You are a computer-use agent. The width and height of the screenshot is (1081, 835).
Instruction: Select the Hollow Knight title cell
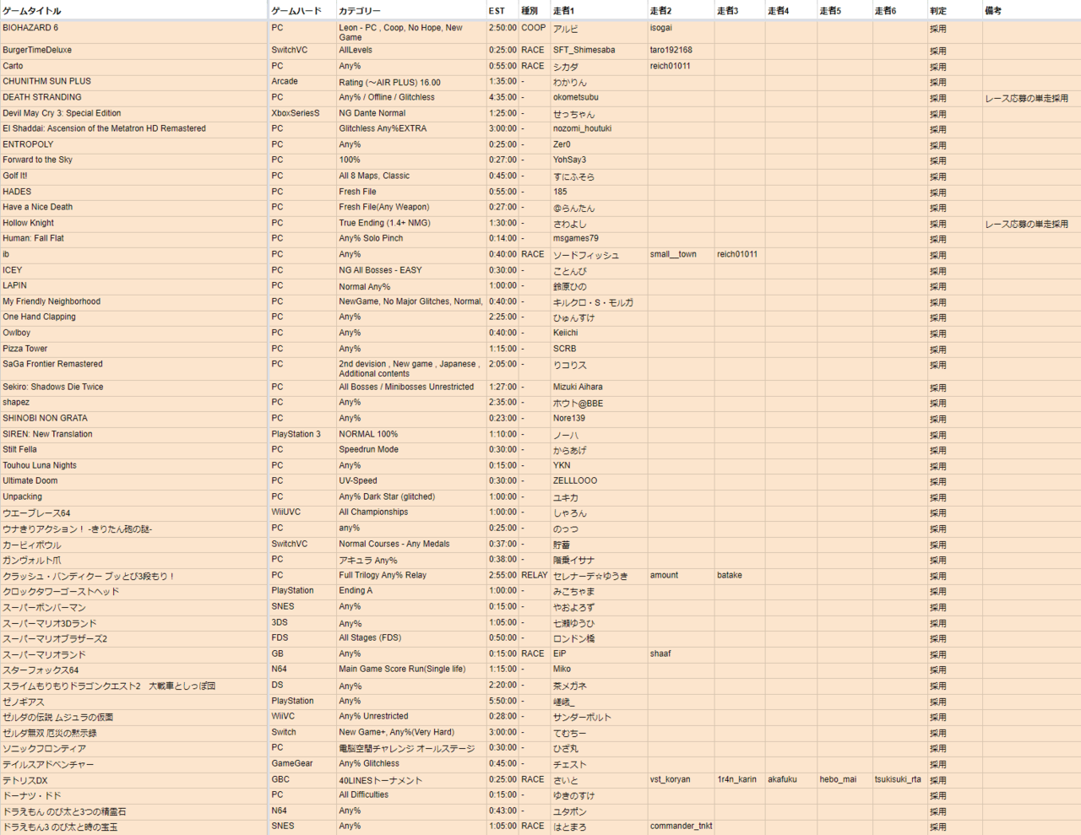point(133,224)
